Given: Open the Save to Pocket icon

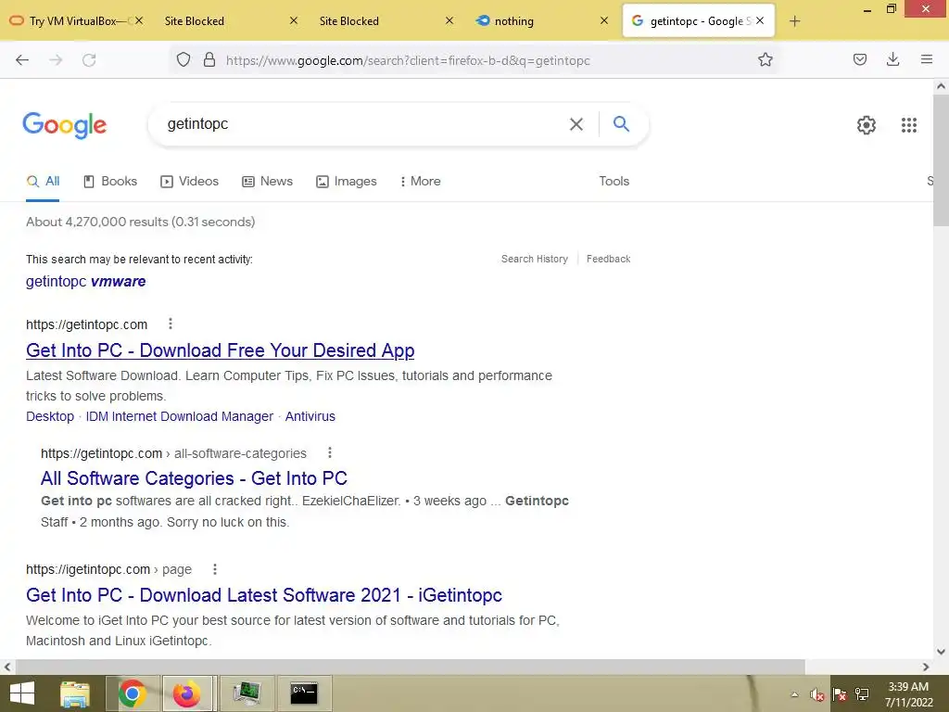Looking at the screenshot, I should point(859,59).
